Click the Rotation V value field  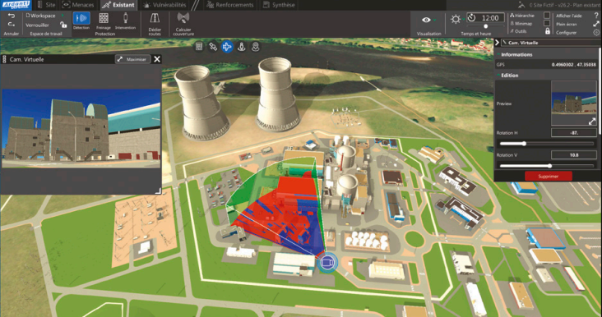click(x=574, y=155)
